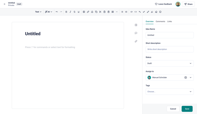Apply italic formatting
The height and width of the screenshot is (114, 197).
(x=70, y=12)
